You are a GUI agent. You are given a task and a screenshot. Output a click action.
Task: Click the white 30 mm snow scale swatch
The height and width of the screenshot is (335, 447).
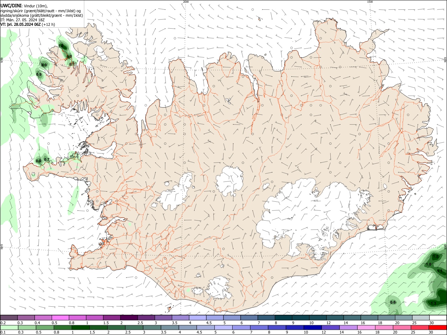438,318
